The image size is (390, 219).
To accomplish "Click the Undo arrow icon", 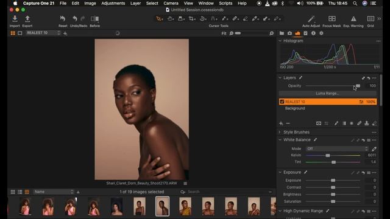I will click(74, 19).
